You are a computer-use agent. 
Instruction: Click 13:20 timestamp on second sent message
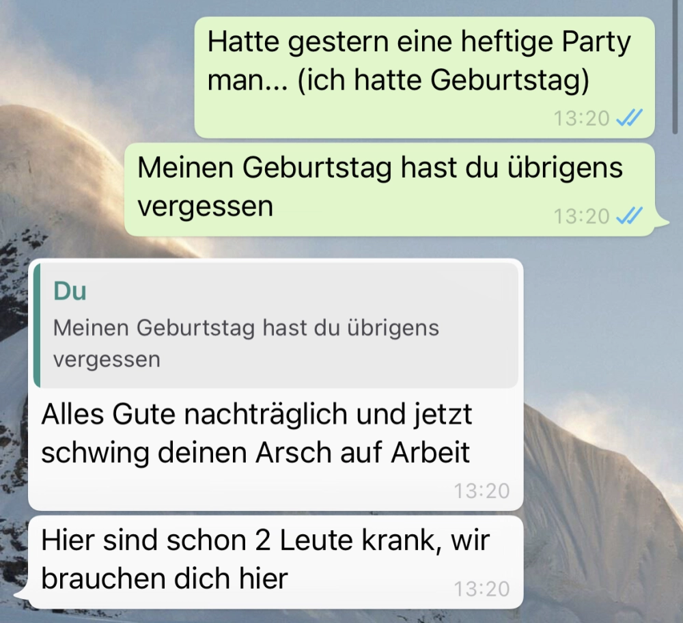coord(581,216)
